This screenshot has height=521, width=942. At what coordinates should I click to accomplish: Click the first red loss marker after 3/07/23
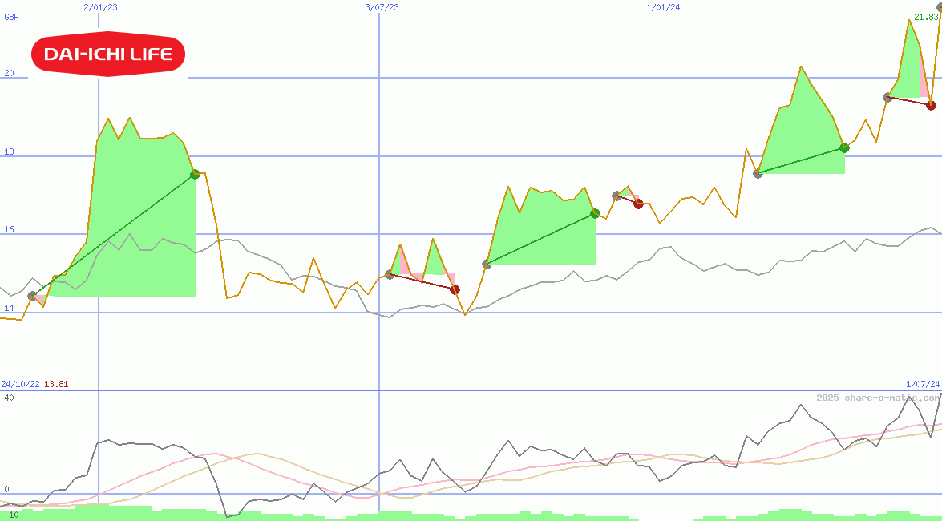pyautogui.click(x=455, y=289)
